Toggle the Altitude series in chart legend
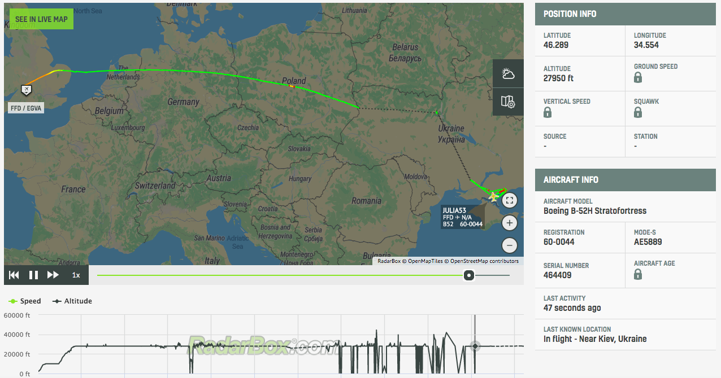This screenshot has height=378, width=721. [x=72, y=301]
